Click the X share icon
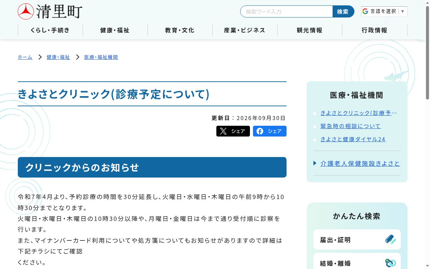Image resolution: width=430 pixels, height=269 pixels. [223, 131]
